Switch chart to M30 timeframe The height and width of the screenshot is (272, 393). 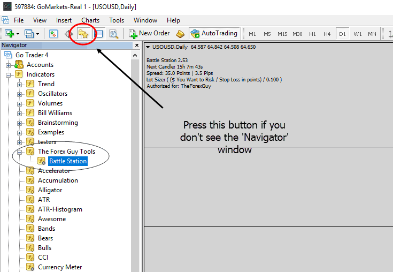coord(297,34)
